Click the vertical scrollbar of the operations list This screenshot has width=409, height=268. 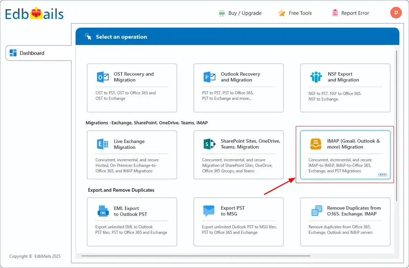tap(397, 126)
